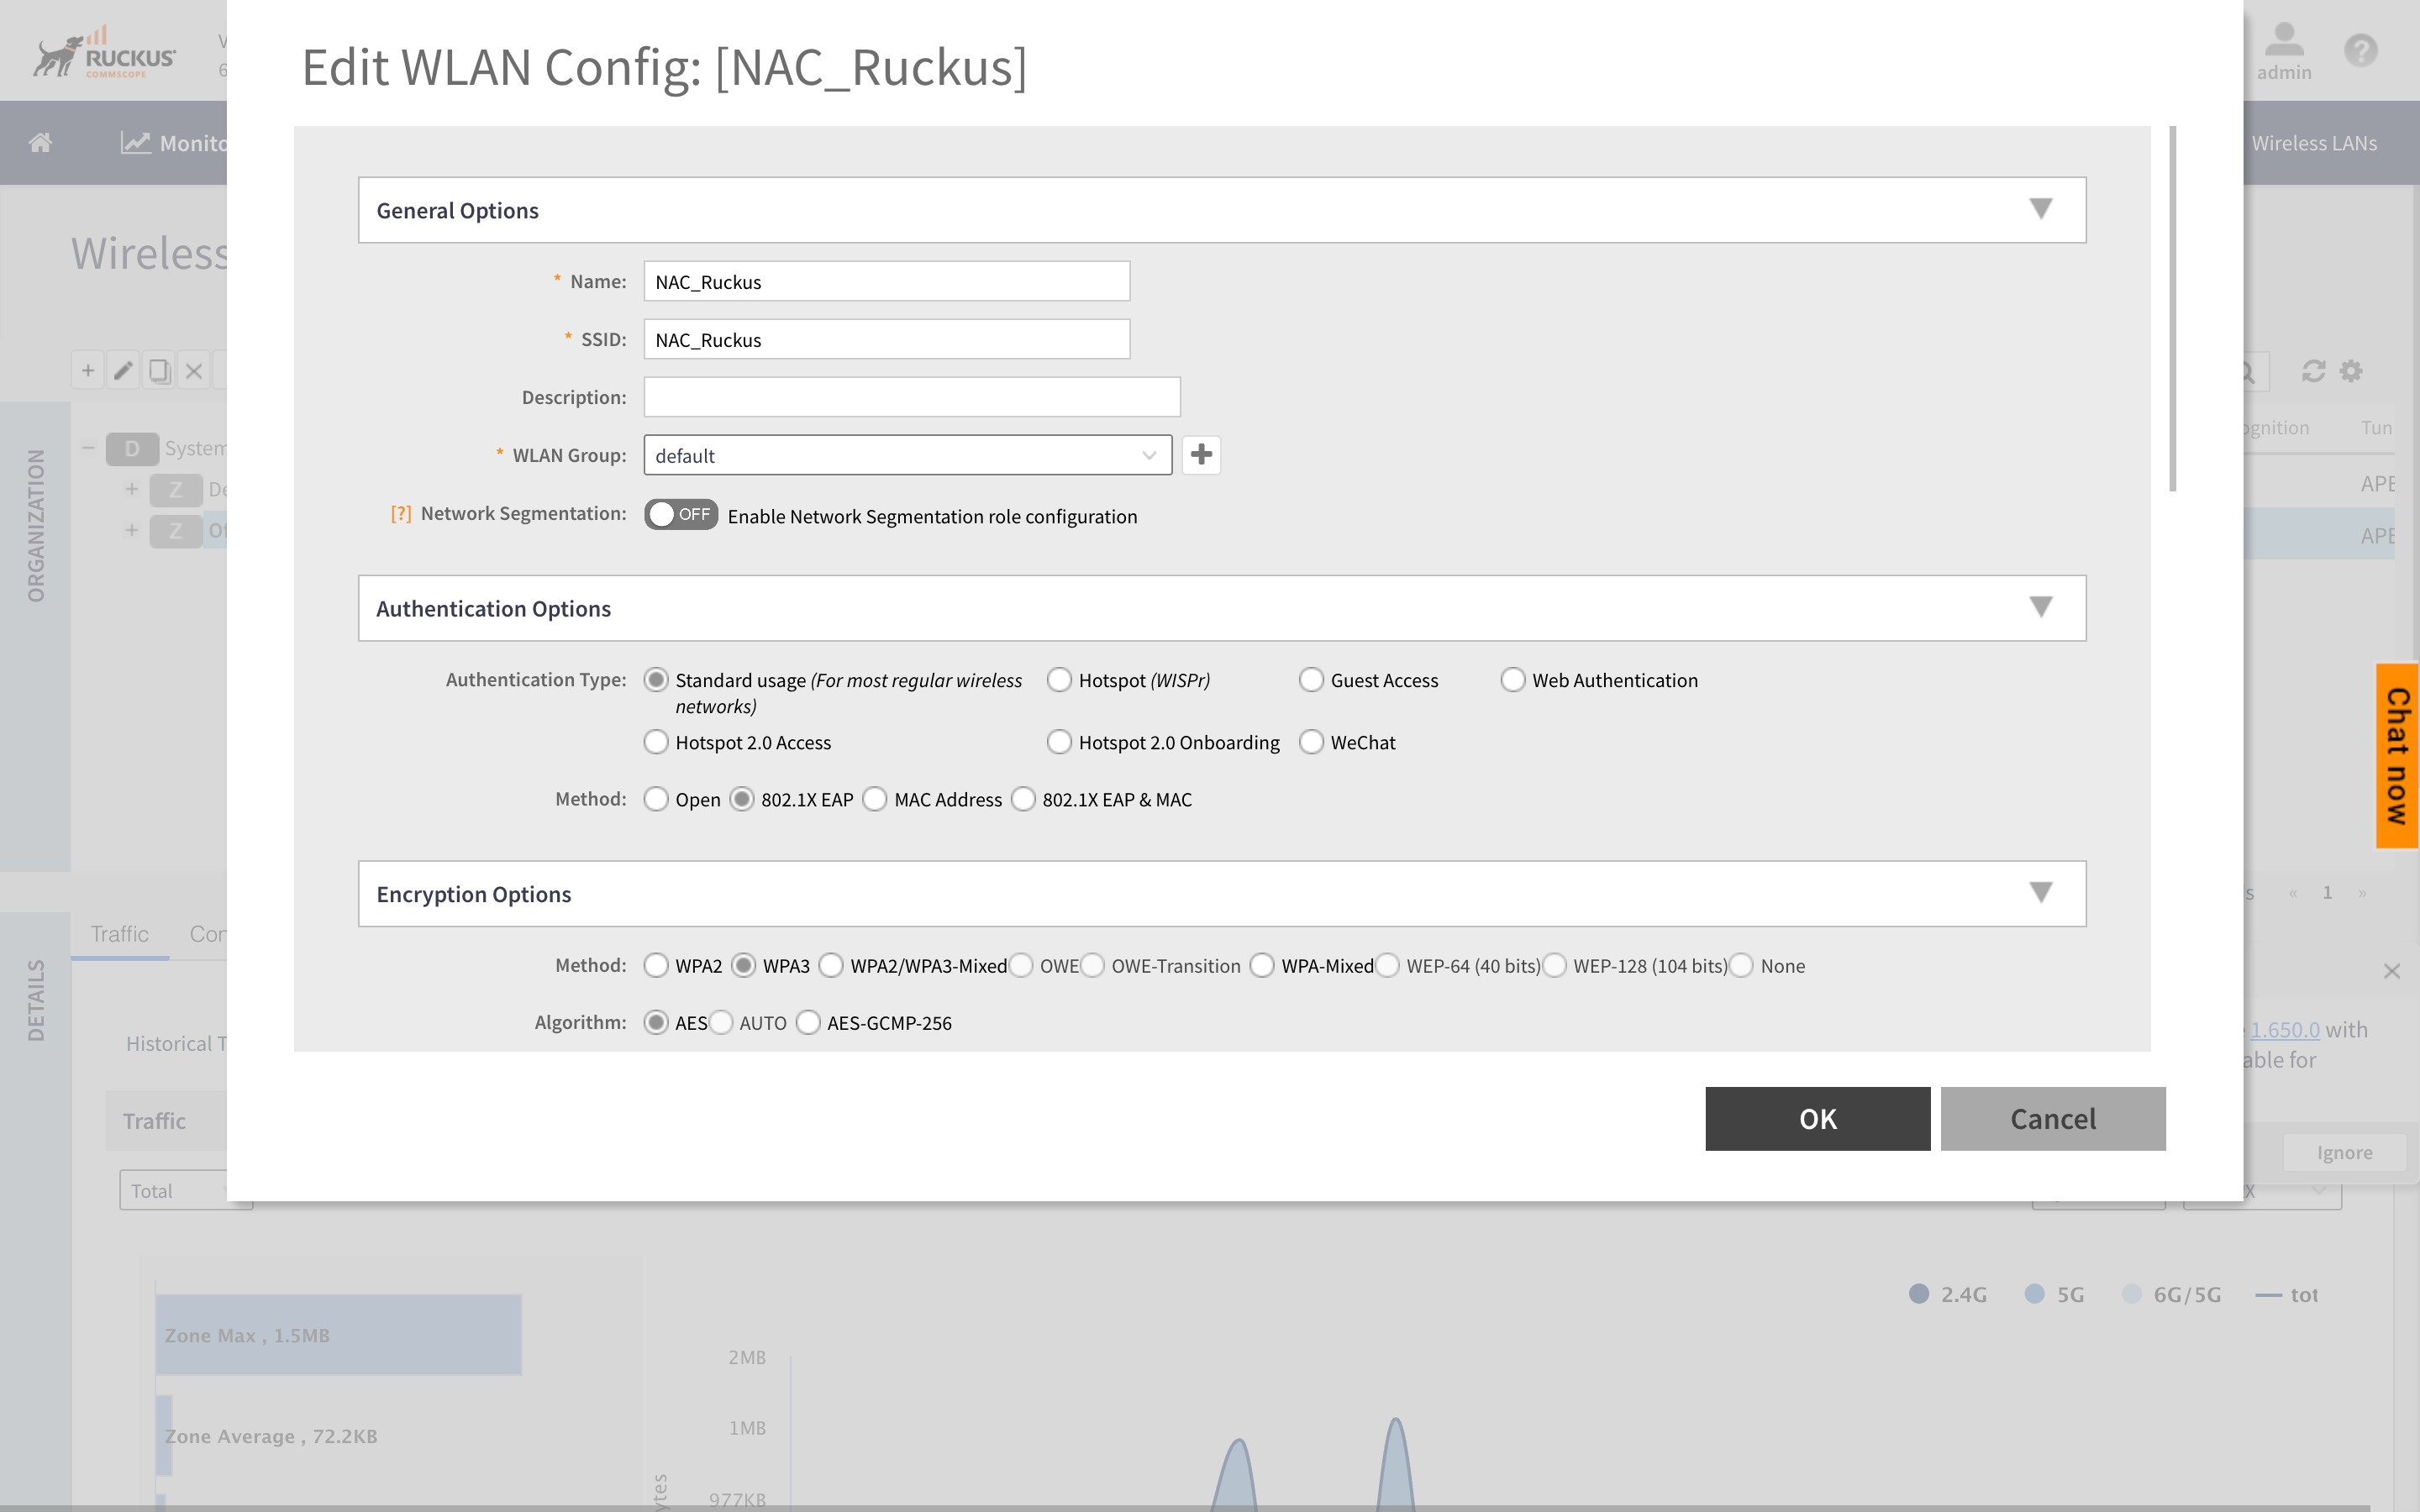Click the Description input field
This screenshot has width=2420, height=1512.
coord(911,397)
